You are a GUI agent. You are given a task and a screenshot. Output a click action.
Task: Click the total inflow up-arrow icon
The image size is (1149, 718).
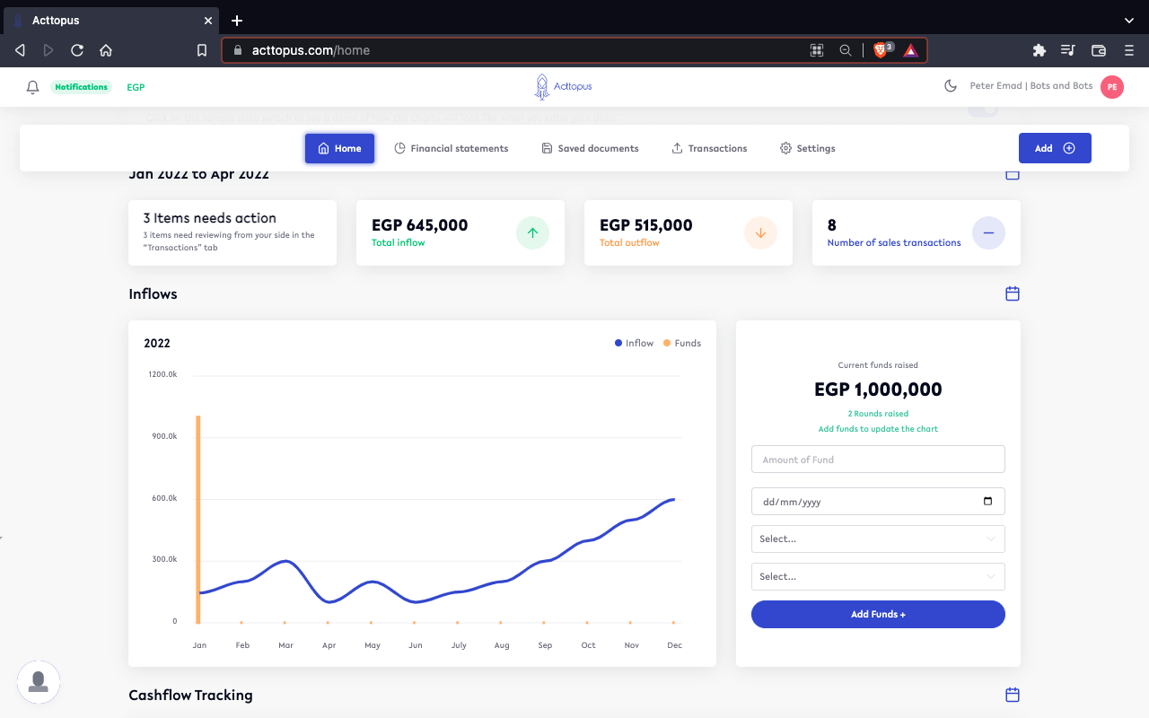[532, 233]
